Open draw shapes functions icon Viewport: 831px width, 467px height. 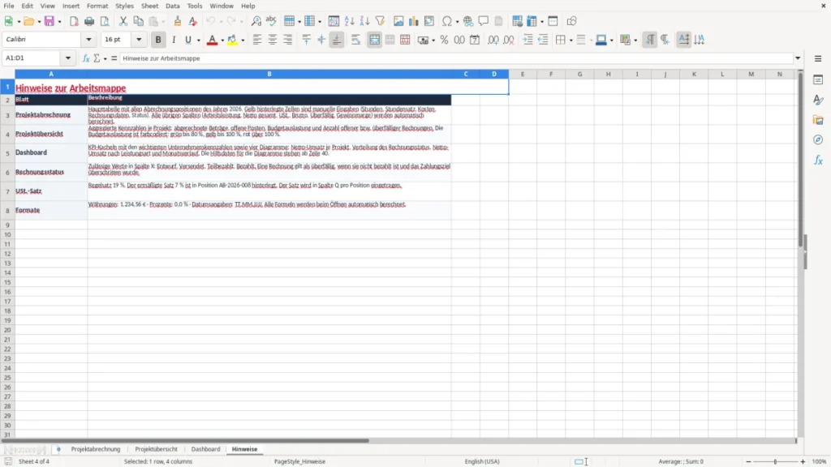point(571,21)
